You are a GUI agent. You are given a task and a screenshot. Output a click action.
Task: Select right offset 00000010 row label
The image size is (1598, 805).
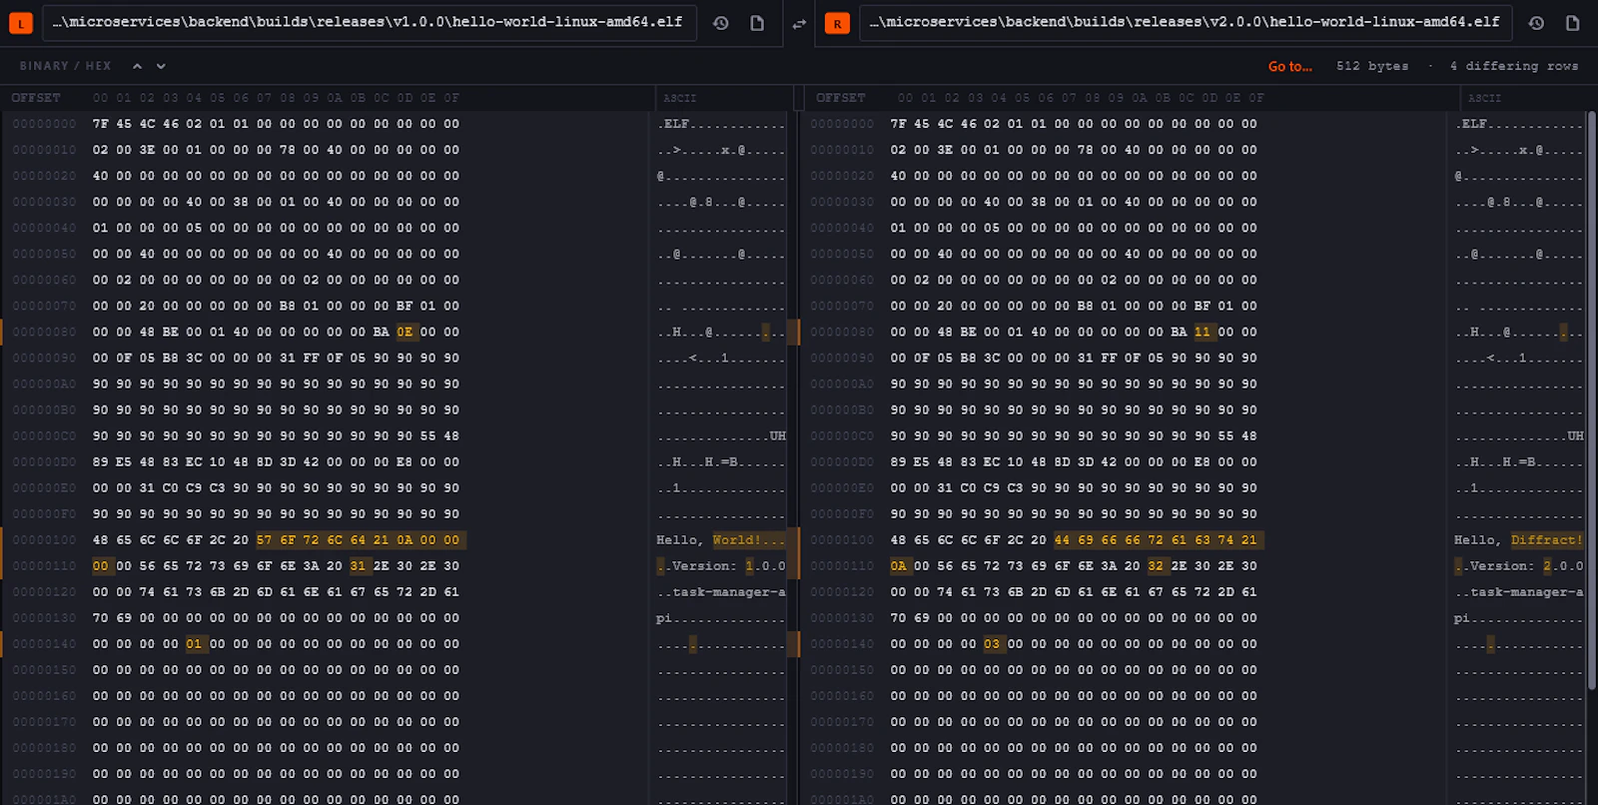(842, 150)
